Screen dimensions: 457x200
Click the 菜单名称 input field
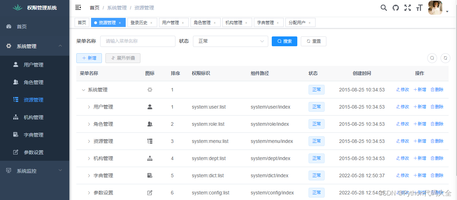138,41
